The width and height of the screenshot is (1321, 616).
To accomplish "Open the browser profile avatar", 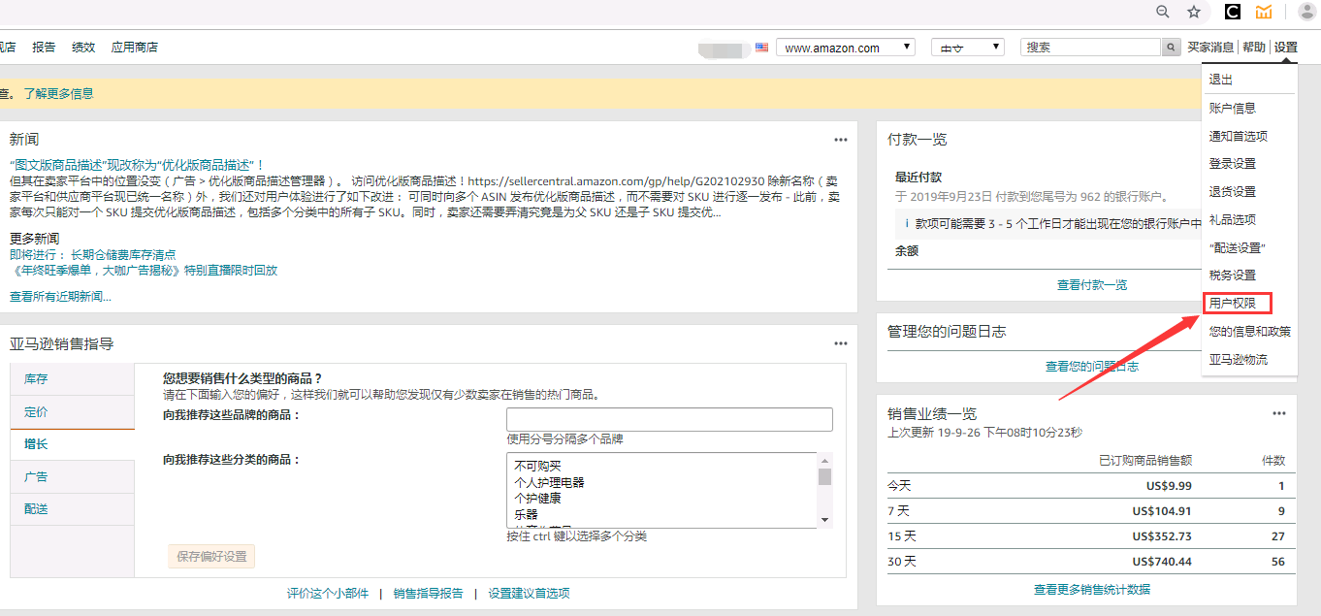I will 1306,12.
